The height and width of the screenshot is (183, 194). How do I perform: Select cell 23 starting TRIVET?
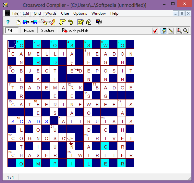88,137
